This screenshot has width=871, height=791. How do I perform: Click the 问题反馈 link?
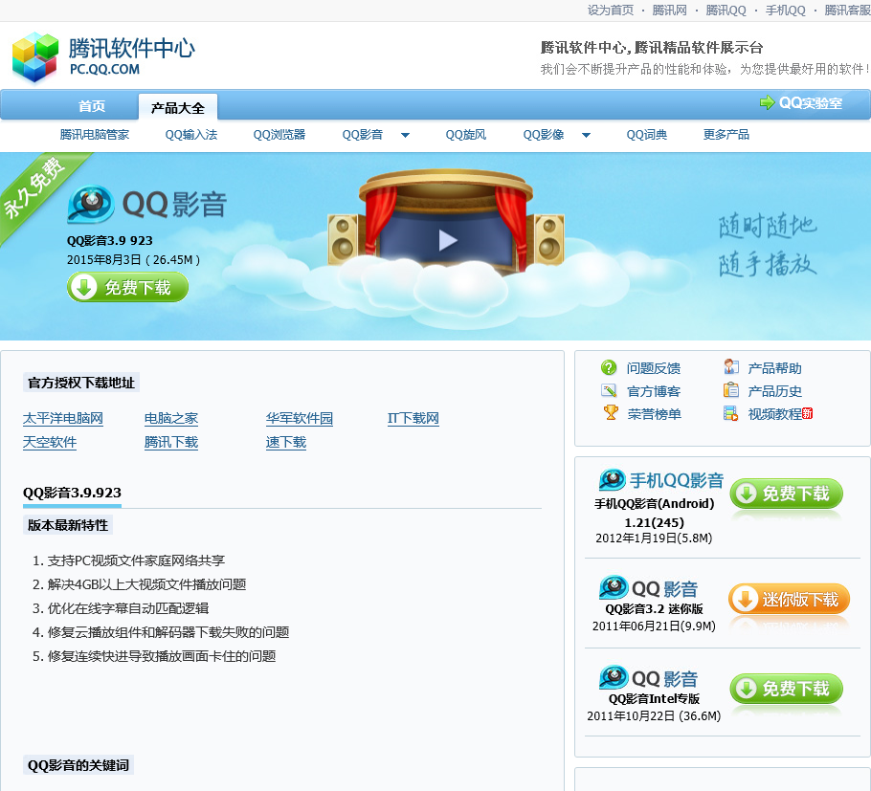coord(653,368)
